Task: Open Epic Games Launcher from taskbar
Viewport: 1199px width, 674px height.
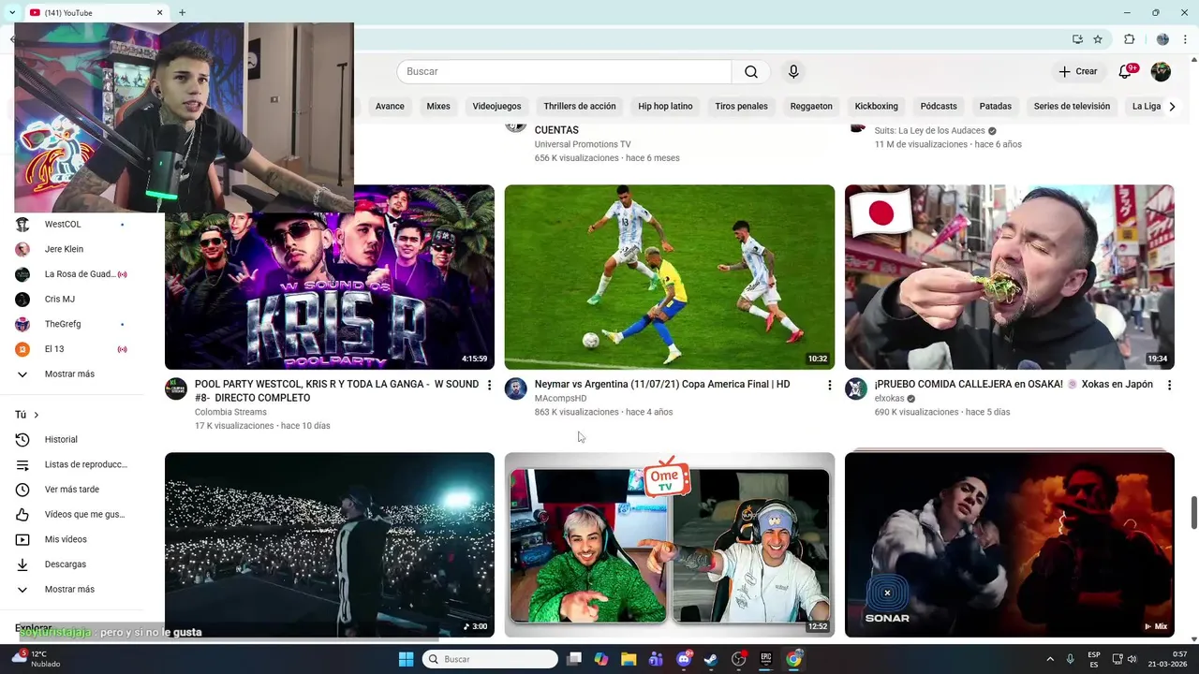Action: pos(765,659)
